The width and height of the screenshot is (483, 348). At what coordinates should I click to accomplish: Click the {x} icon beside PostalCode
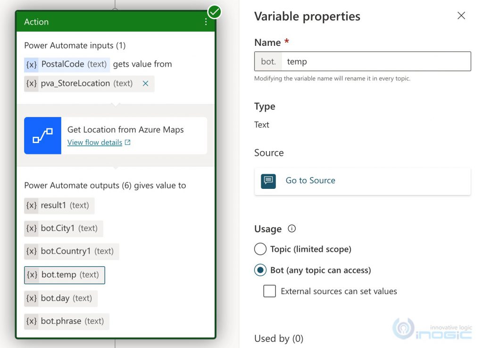click(31, 64)
